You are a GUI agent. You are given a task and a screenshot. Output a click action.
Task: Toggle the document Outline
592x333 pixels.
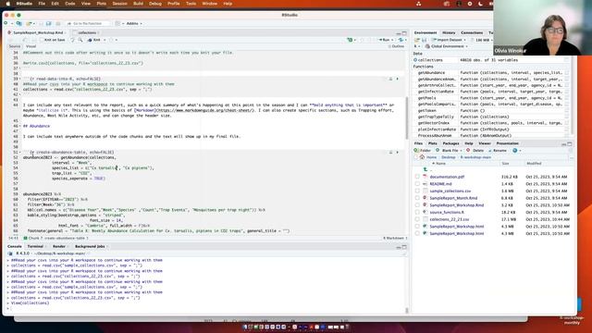396,46
